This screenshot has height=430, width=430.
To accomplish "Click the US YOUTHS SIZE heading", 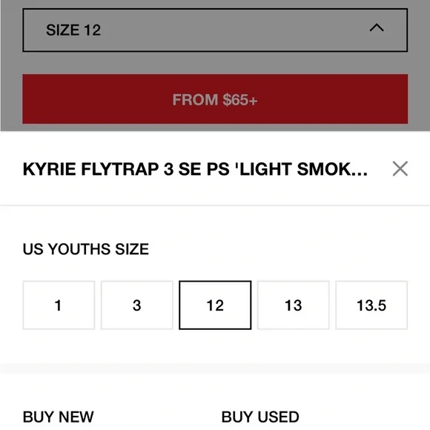I will (x=86, y=249).
